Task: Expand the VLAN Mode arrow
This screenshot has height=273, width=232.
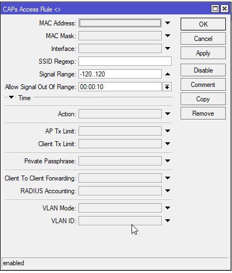Action: 167,208
